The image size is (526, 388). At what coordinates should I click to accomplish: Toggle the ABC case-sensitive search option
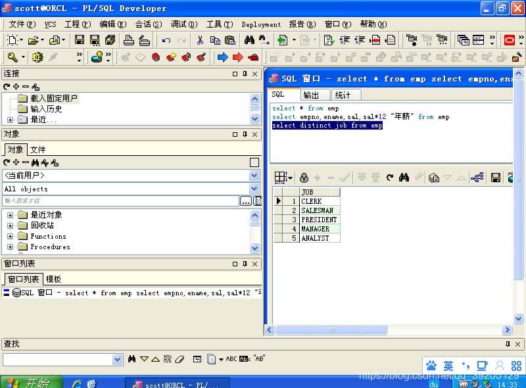[x=231, y=359]
